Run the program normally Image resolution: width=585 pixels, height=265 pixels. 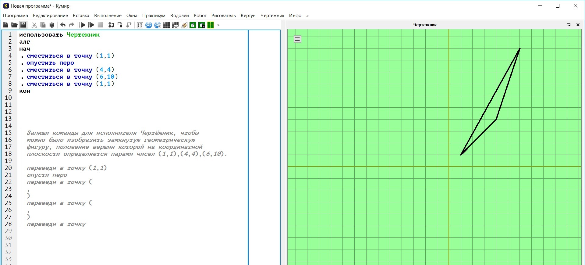pos(83,25)
